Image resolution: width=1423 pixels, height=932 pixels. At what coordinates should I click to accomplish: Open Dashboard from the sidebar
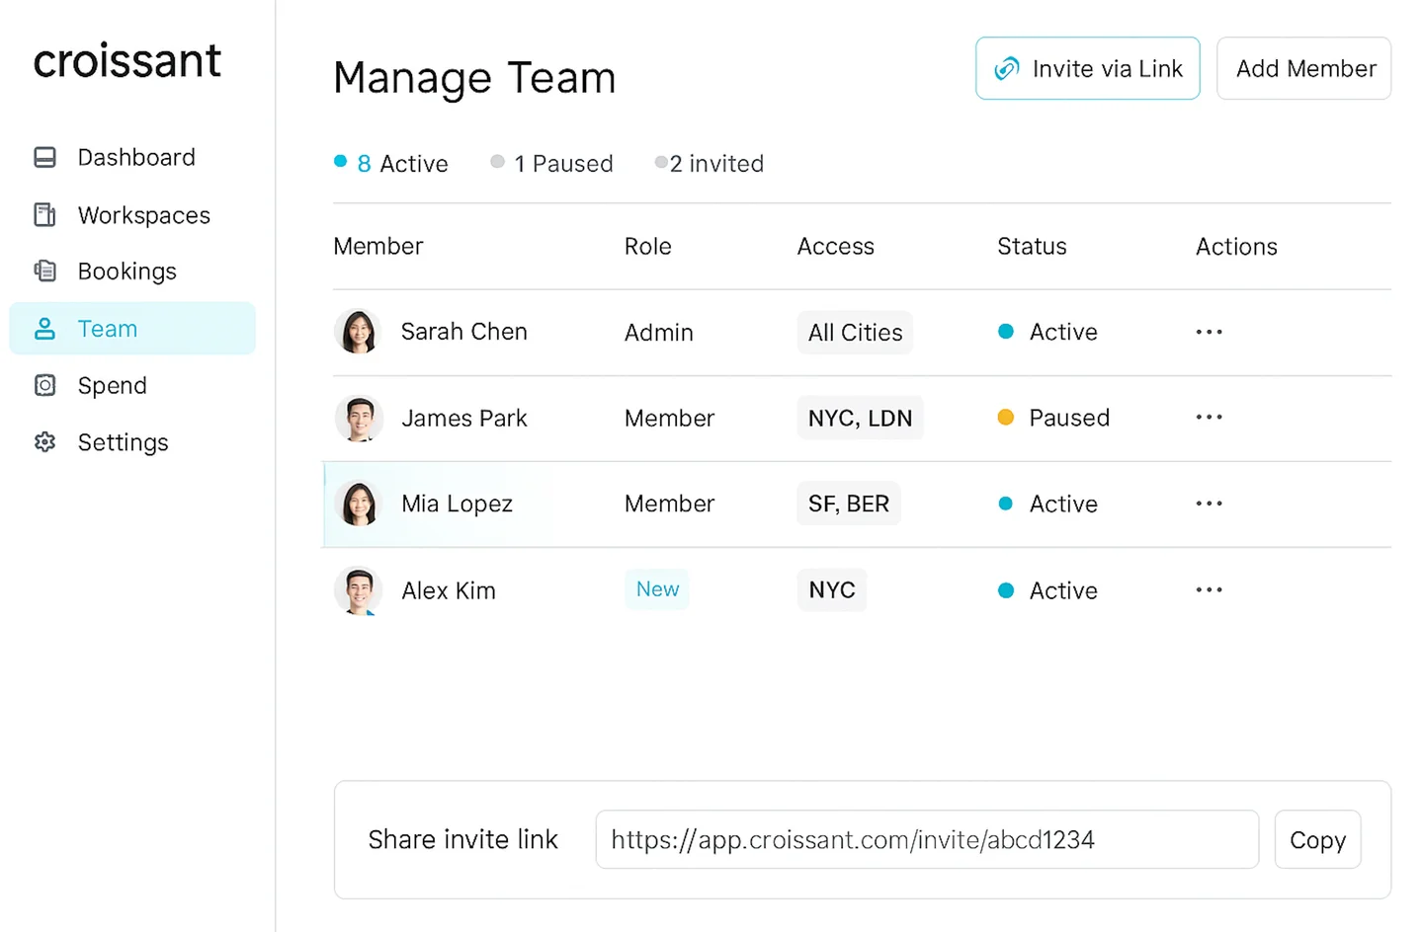tap(132, 157)
